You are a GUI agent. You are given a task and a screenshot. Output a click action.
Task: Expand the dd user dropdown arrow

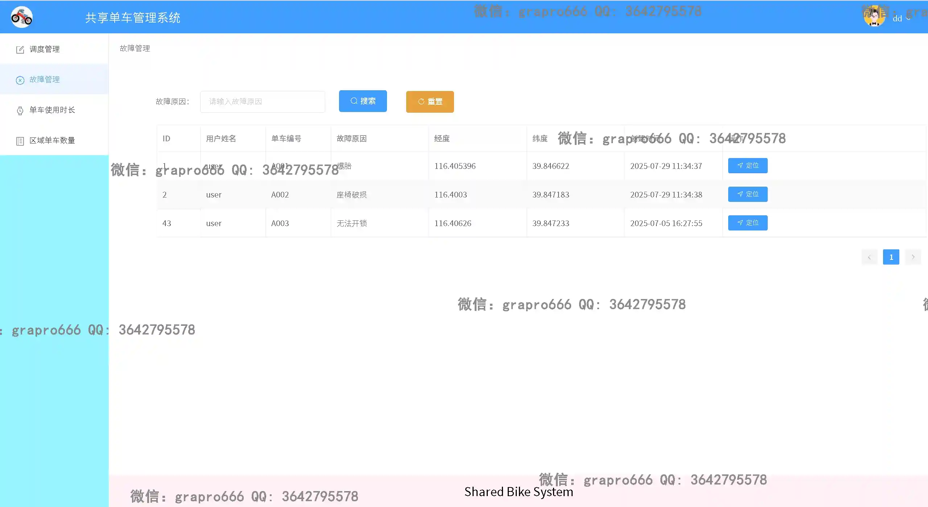point(908,18)
